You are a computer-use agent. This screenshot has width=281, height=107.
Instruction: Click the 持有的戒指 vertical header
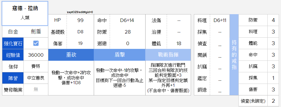pos(234,55)
